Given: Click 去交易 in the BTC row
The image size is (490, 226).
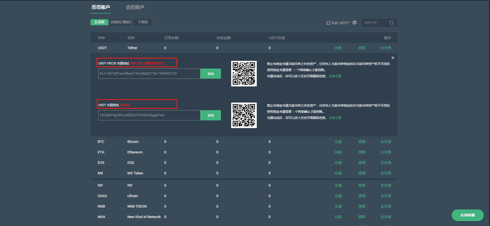Looking at the screenshot, I should pyautogui.click(x=386, y=142).
